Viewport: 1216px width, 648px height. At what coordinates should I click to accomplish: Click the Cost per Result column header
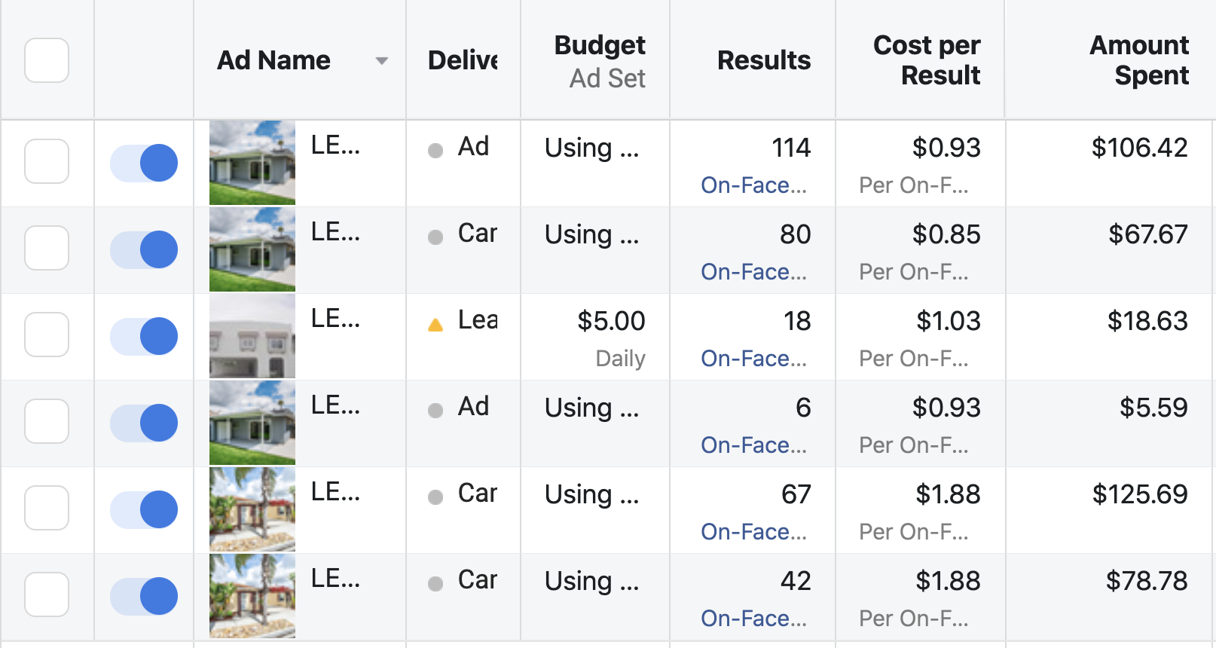pyautogui.click(x=927, y=60)
